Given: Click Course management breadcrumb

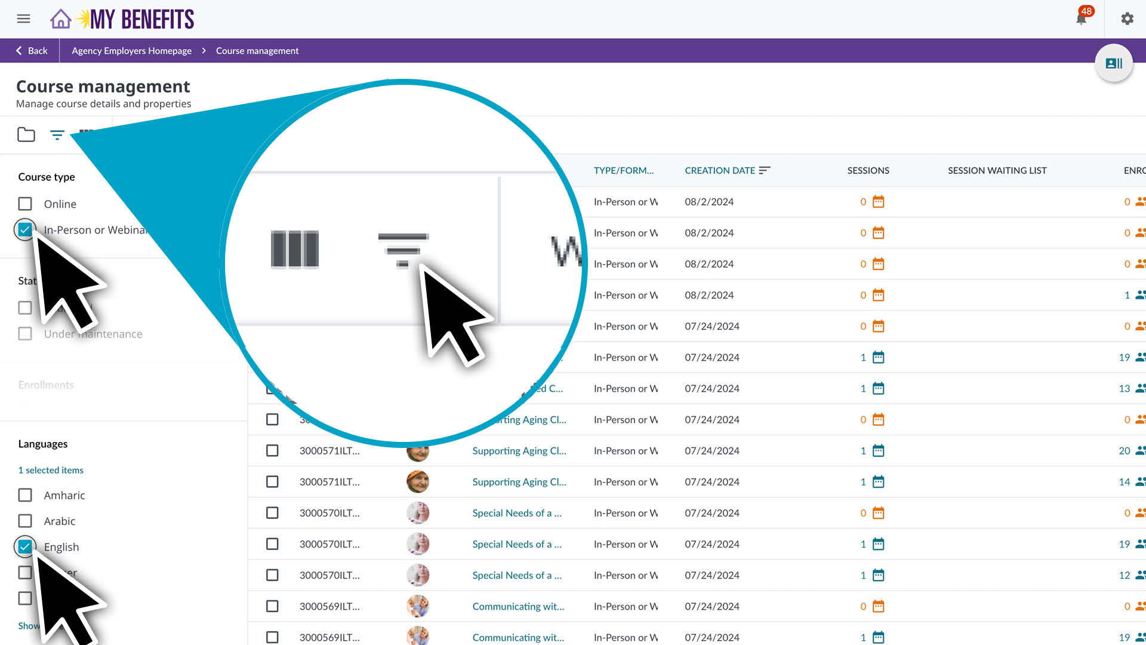Looking at the screenshot, I should 257,51.
